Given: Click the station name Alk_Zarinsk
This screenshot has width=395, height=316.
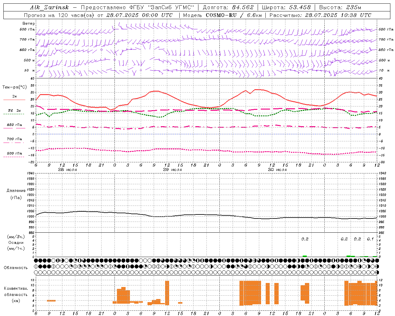Looking at the screenshot, I should point(49,8).
